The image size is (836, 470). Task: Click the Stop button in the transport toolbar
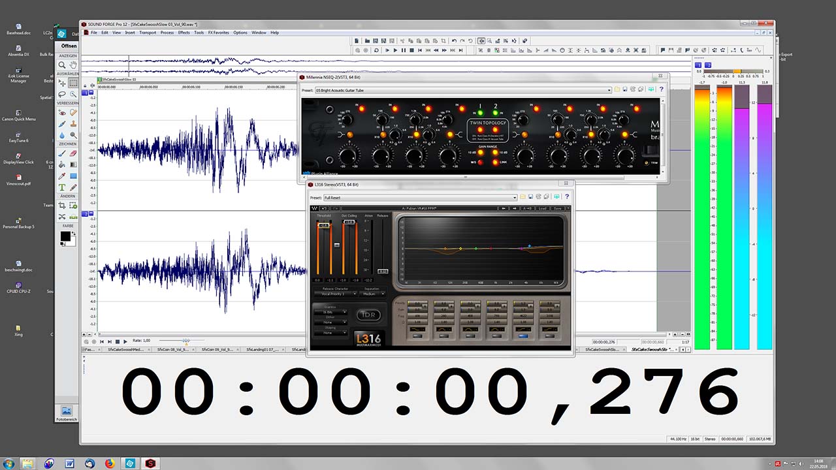pos(411,50)
